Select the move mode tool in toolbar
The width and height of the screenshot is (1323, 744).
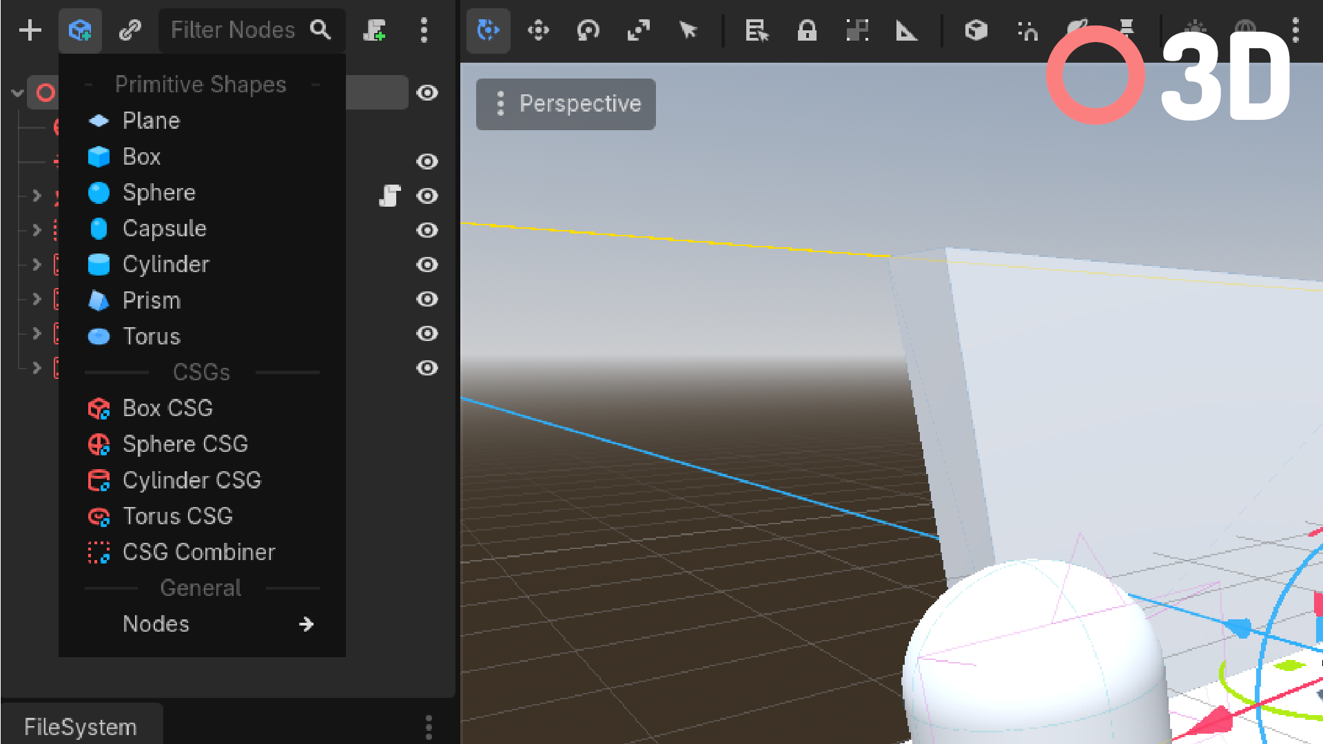pos(538,30)
